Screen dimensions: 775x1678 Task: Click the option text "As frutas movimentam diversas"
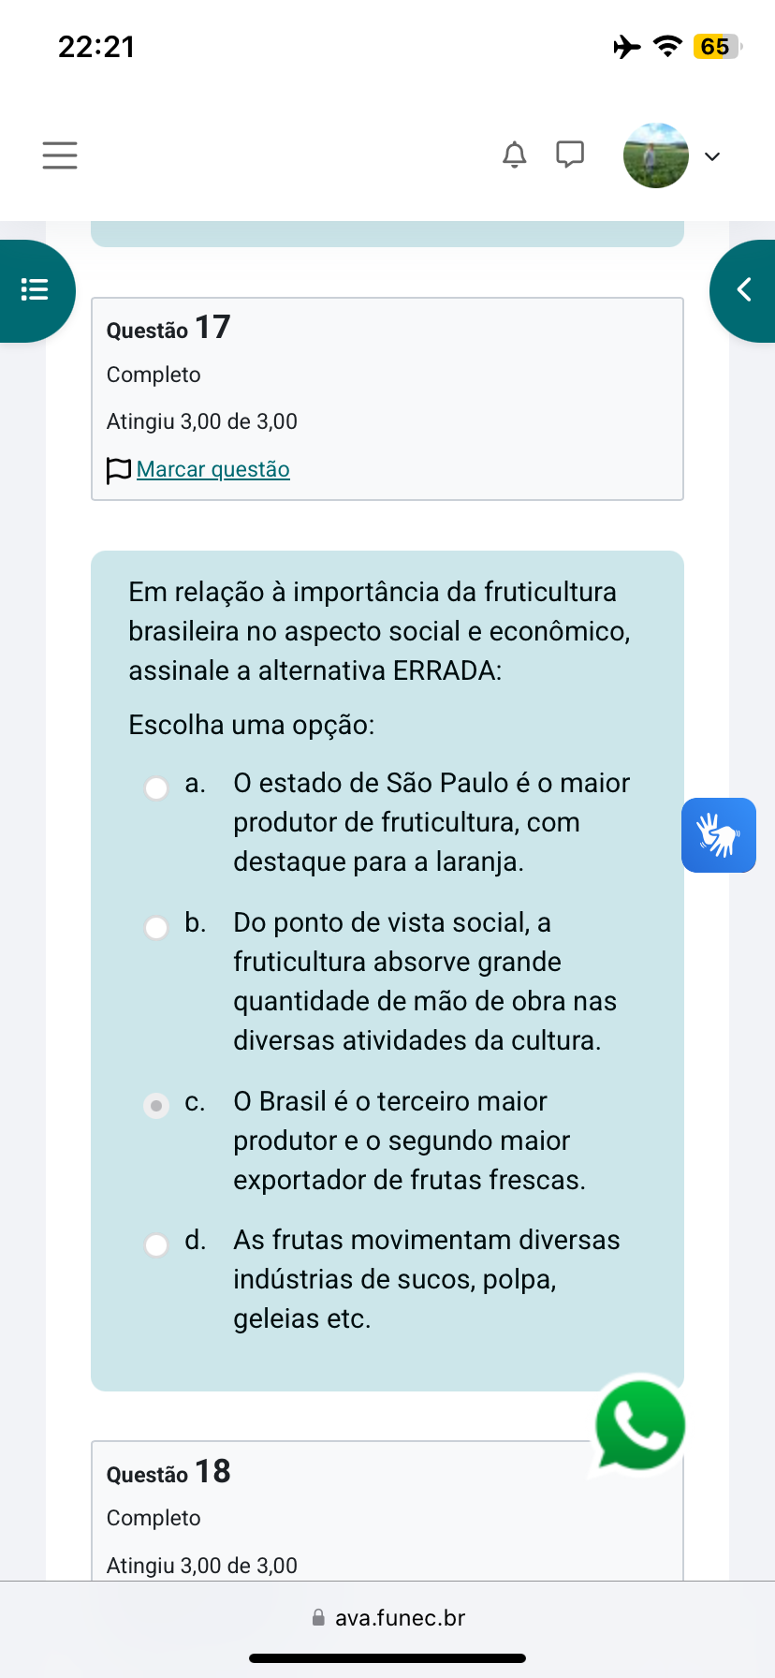coord(426,1240)
